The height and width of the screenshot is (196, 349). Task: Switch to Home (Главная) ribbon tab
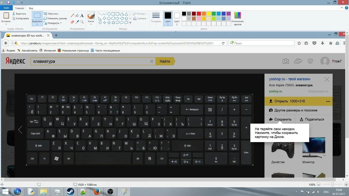point(20,8)
